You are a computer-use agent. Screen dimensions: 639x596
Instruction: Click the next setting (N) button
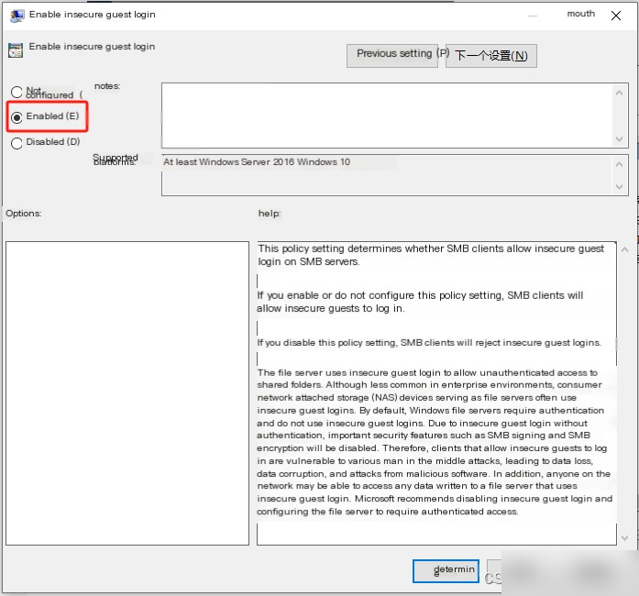(491, 55)
